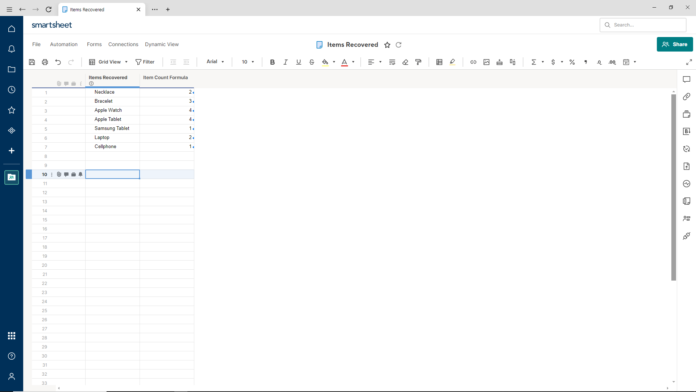Click the Create plus icon in sidebar
696x392 pixels.
(x=12, y=151)
